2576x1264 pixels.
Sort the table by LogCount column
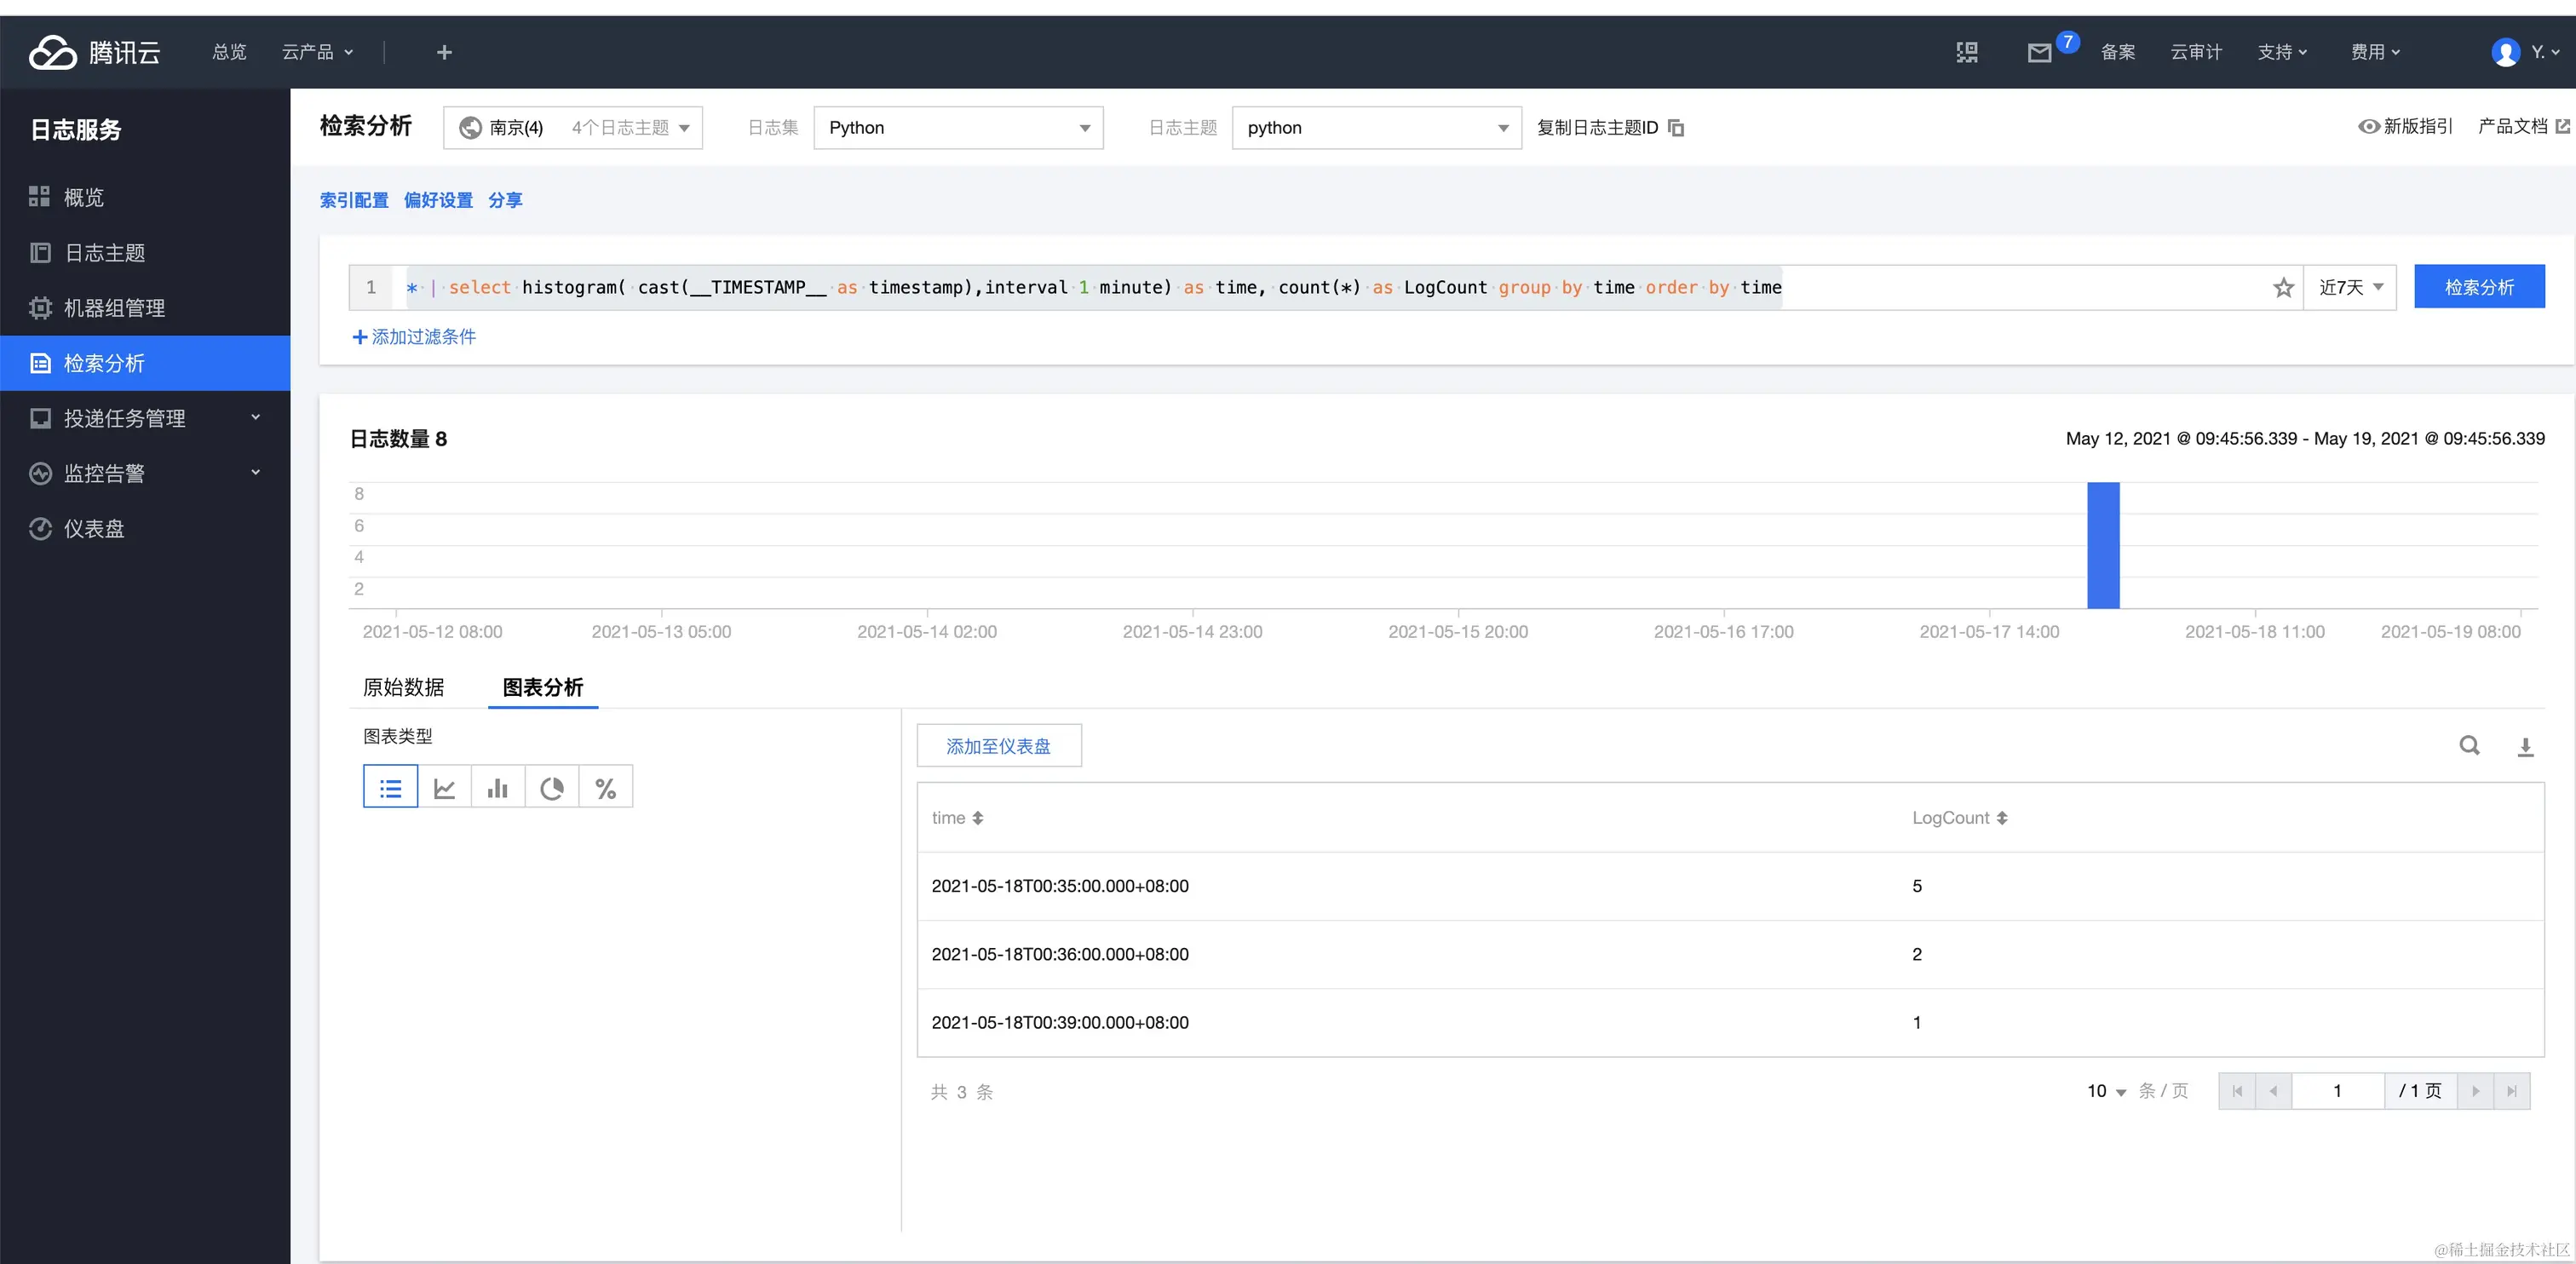click(2002, 818)
